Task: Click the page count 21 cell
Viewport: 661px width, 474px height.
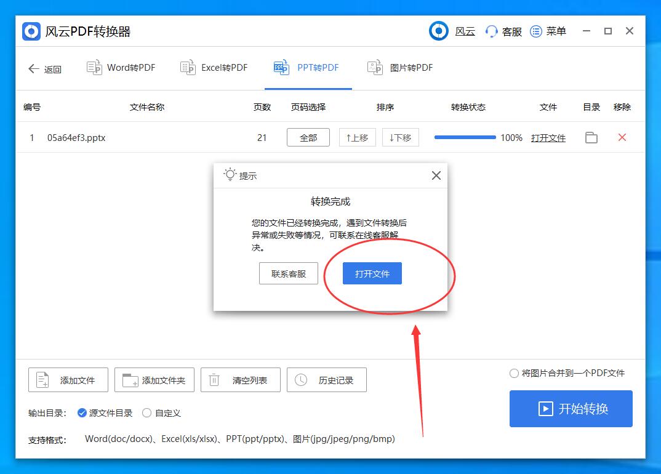Action: click(x=262, y=138)
